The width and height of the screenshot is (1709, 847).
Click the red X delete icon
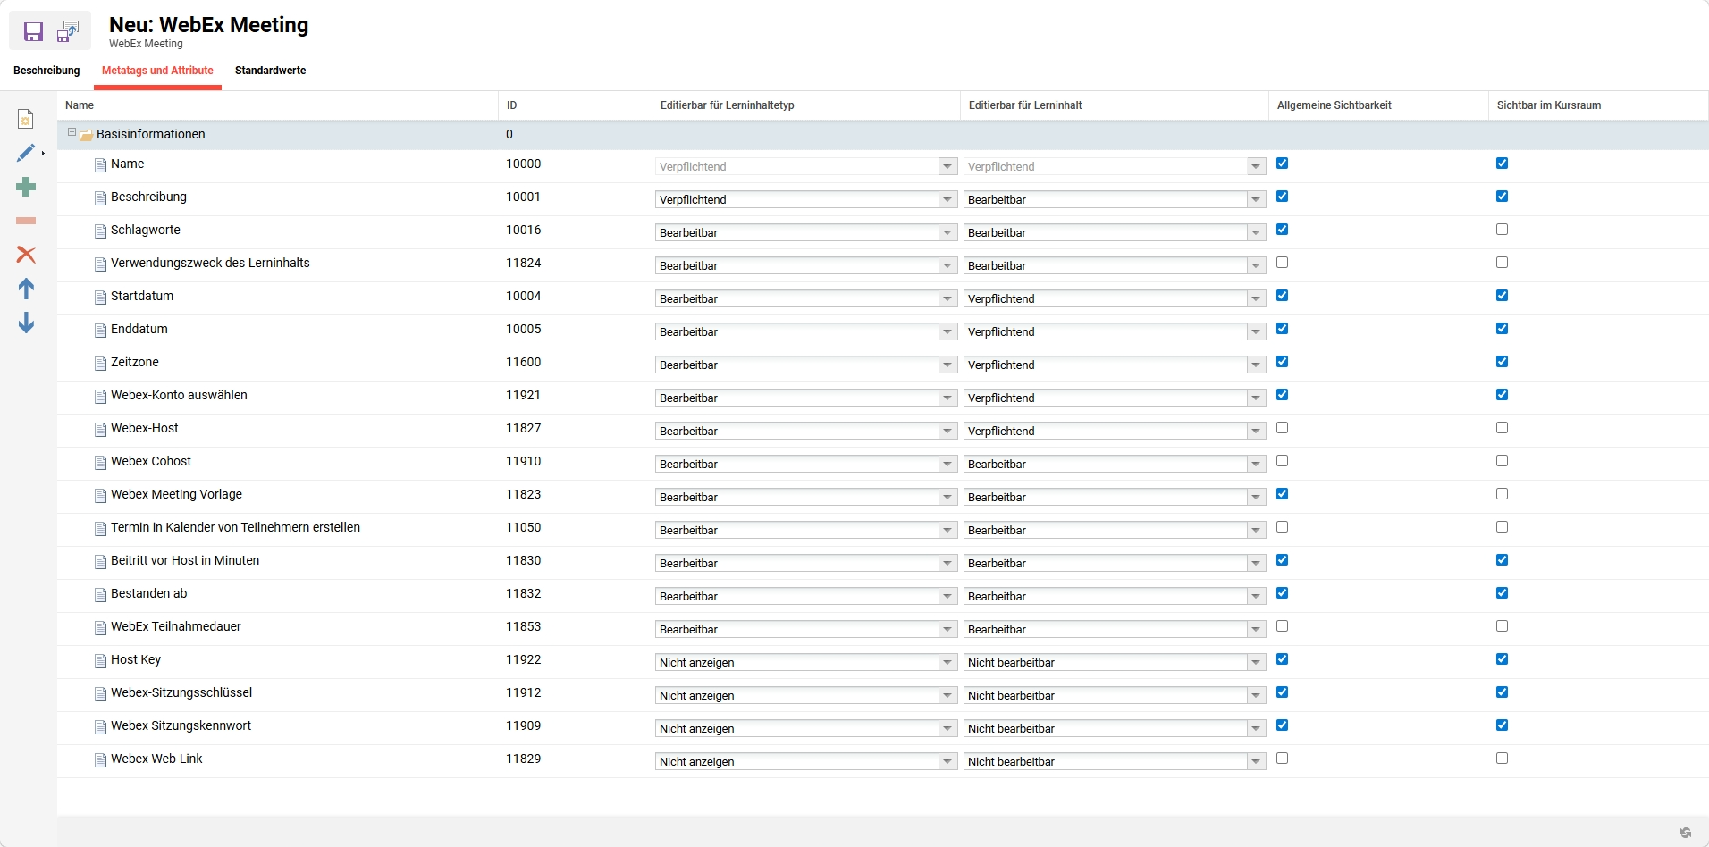(26, 255)
